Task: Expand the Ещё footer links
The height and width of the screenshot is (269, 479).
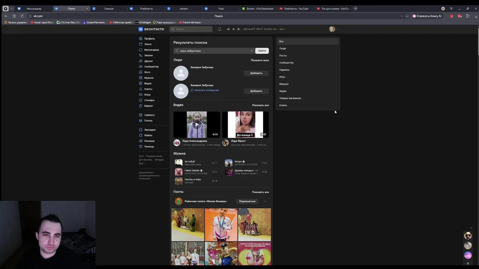Action: [142, 163]
